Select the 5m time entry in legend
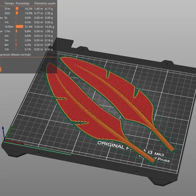The image size is (196, 196). pyautogui.click(x=6, y=40)
